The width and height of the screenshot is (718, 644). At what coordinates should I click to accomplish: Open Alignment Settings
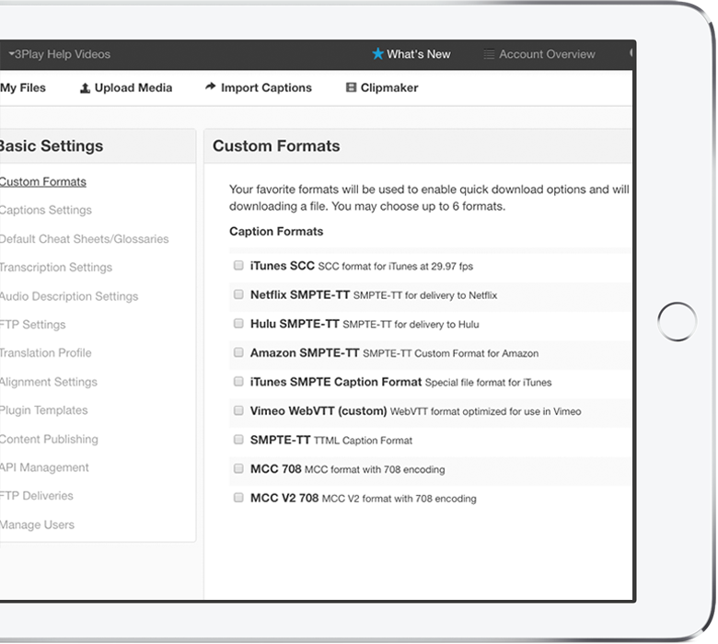coord(49,382)
